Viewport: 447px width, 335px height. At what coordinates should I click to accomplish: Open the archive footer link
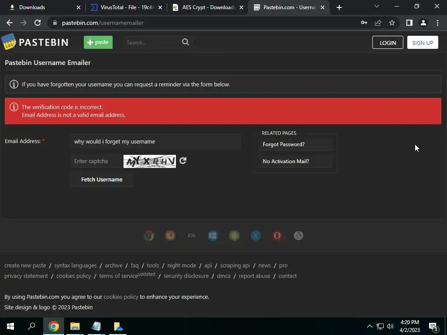click(x=113, y=266)
